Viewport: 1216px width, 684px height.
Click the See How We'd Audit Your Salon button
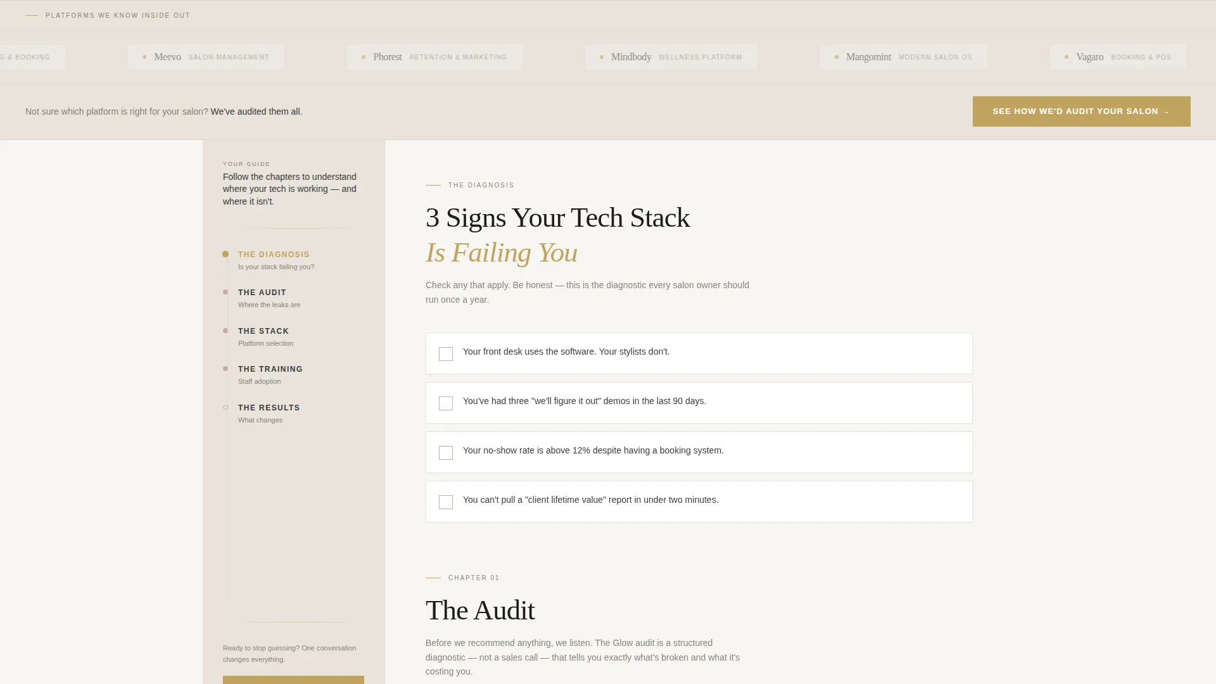1081,111
